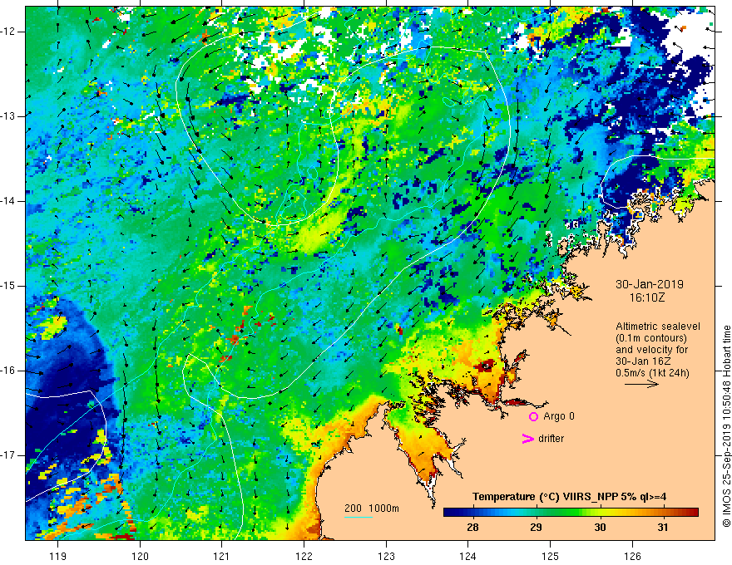Click the 0.5m/s velocity scale arrow
The width and height of the screenshot is (732, 565).
click(x=641, y=384)
